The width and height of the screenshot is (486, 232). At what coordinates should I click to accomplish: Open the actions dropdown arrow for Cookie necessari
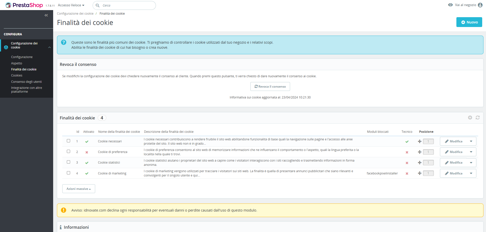click(471, 141)
